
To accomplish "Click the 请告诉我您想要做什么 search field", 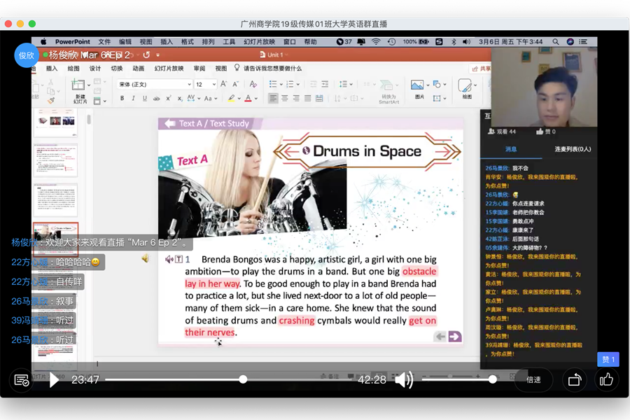I will 272,69.
